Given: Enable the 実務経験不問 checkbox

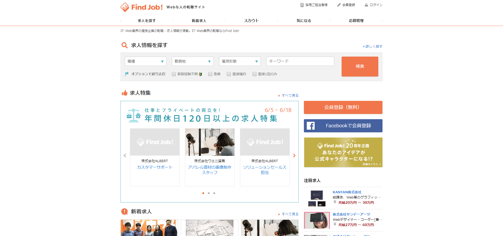Looking at the screenshot, I should pos(174,74).
